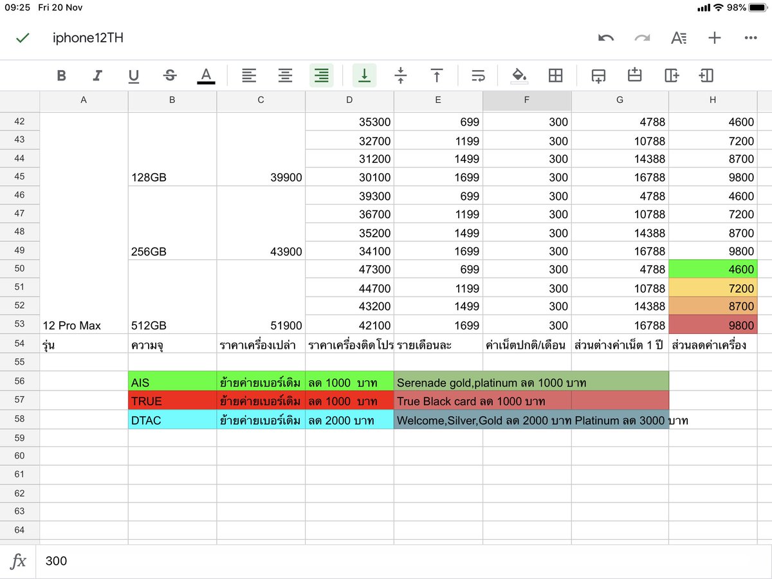772x579 pixels.
Task: Toggle strikethrough formatting
Action: click(170, 76)
